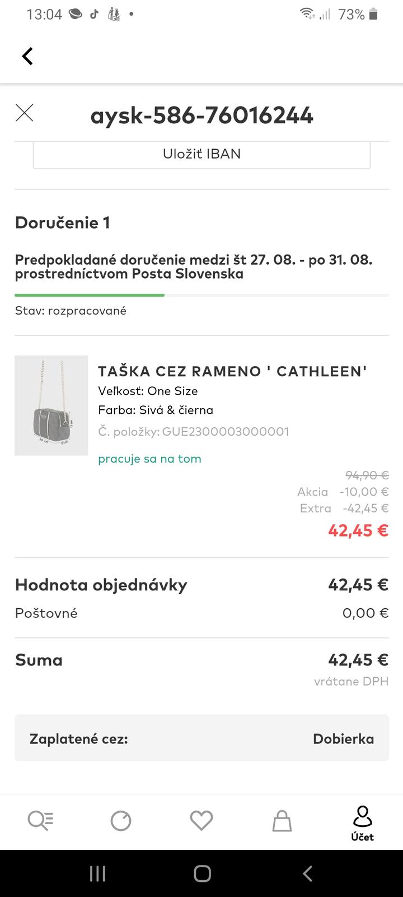Image resolution: width=403 pixels, height=897 pixels.
Task: Tap the Android recent apps button
Action: (x=97, y=873)
